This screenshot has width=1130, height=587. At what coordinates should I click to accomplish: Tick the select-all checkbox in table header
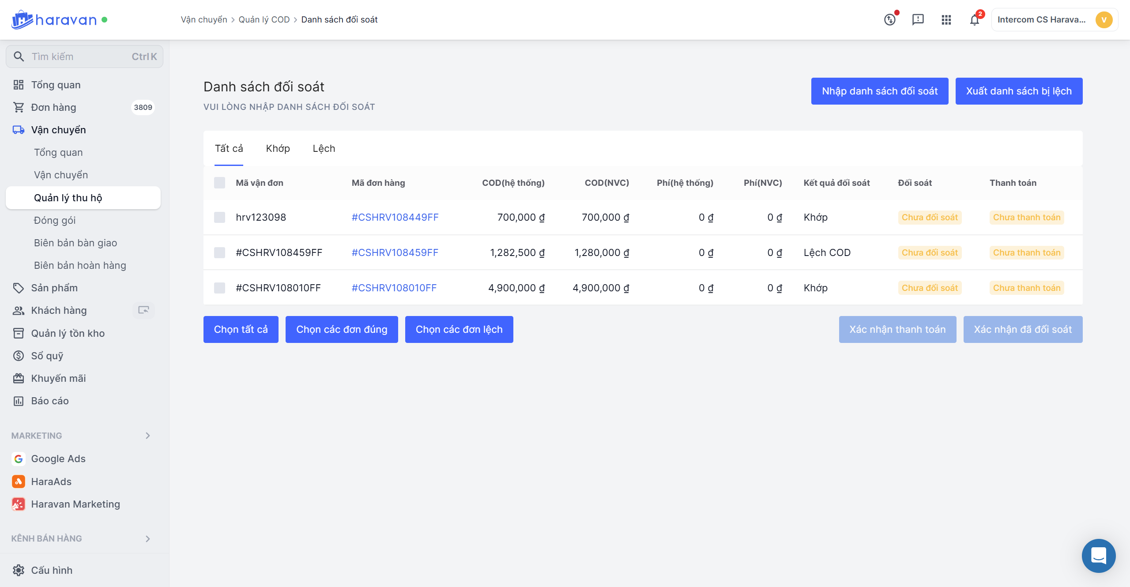[x=219, y=183]
